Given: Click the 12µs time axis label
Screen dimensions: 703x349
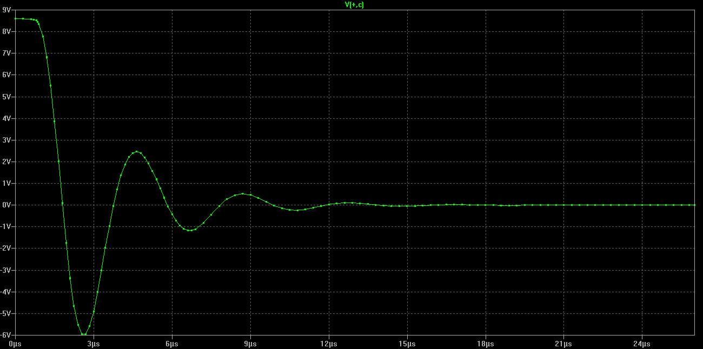Looking at the screenshot, I should pyautogui.click(x=329, y=344).
